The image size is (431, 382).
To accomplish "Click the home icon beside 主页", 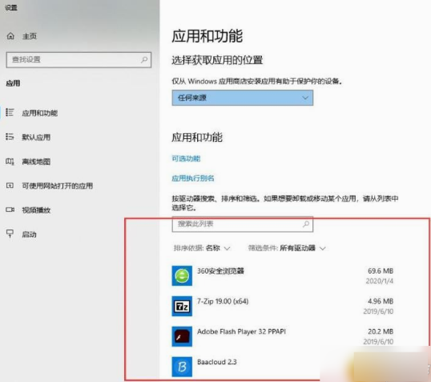I will coord(10,36).
